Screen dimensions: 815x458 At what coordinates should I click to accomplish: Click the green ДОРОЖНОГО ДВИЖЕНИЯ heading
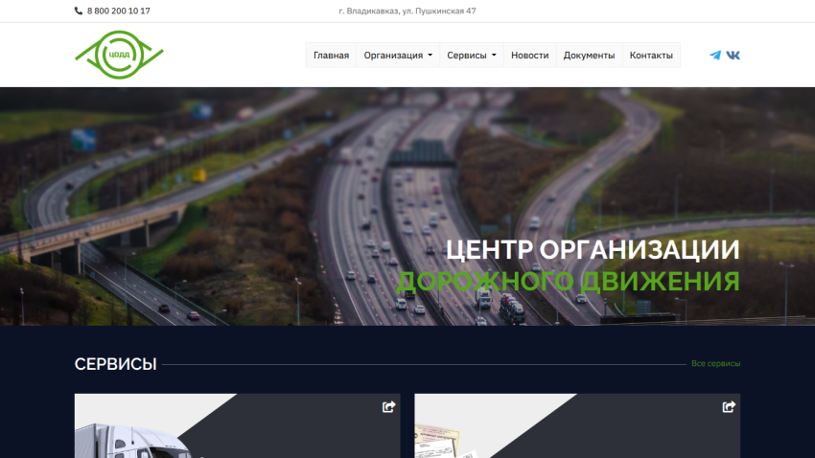tap(569, 282)
